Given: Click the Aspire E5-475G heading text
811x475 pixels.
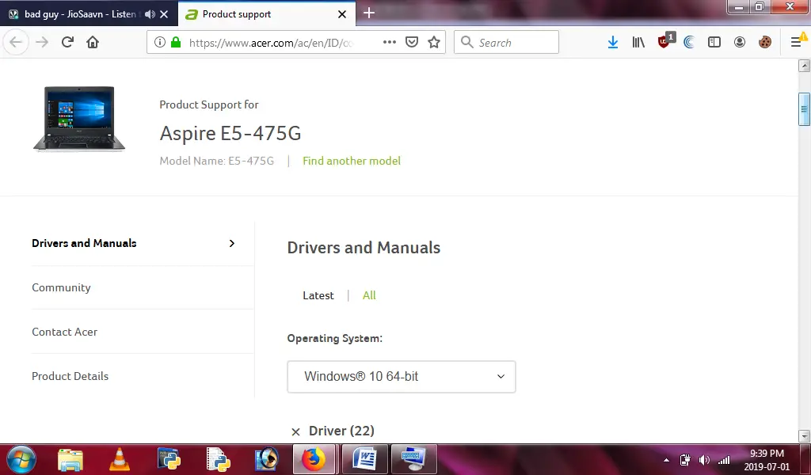Looking at the screenshot, I should point(230,133).
